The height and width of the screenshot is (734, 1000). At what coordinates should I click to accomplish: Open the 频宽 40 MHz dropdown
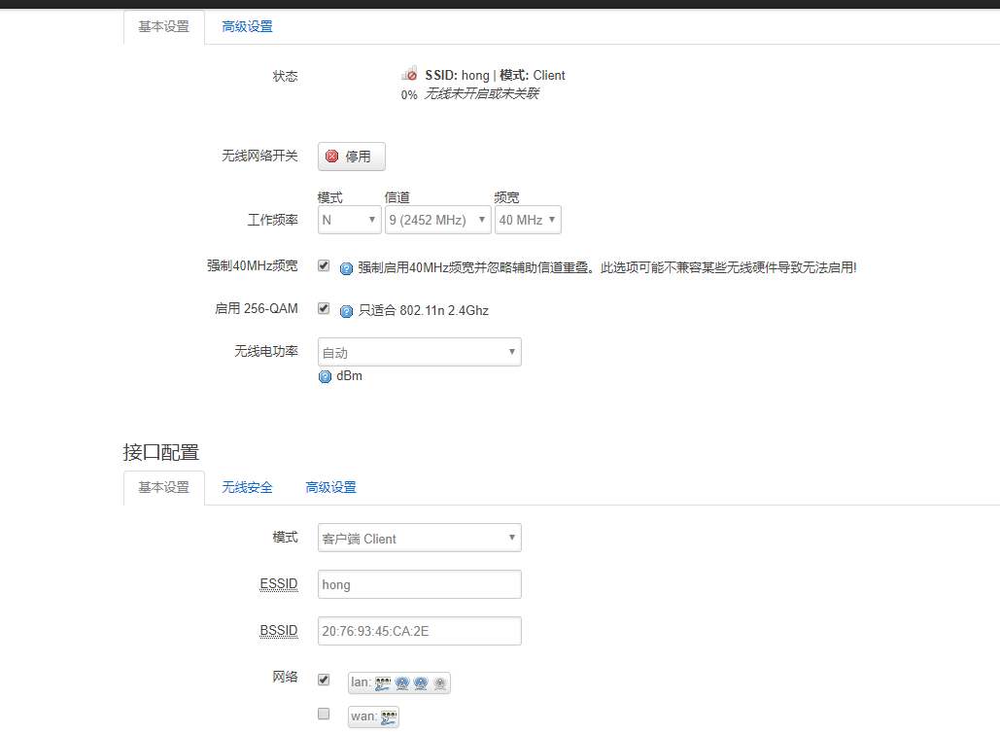tap(528, 220)
